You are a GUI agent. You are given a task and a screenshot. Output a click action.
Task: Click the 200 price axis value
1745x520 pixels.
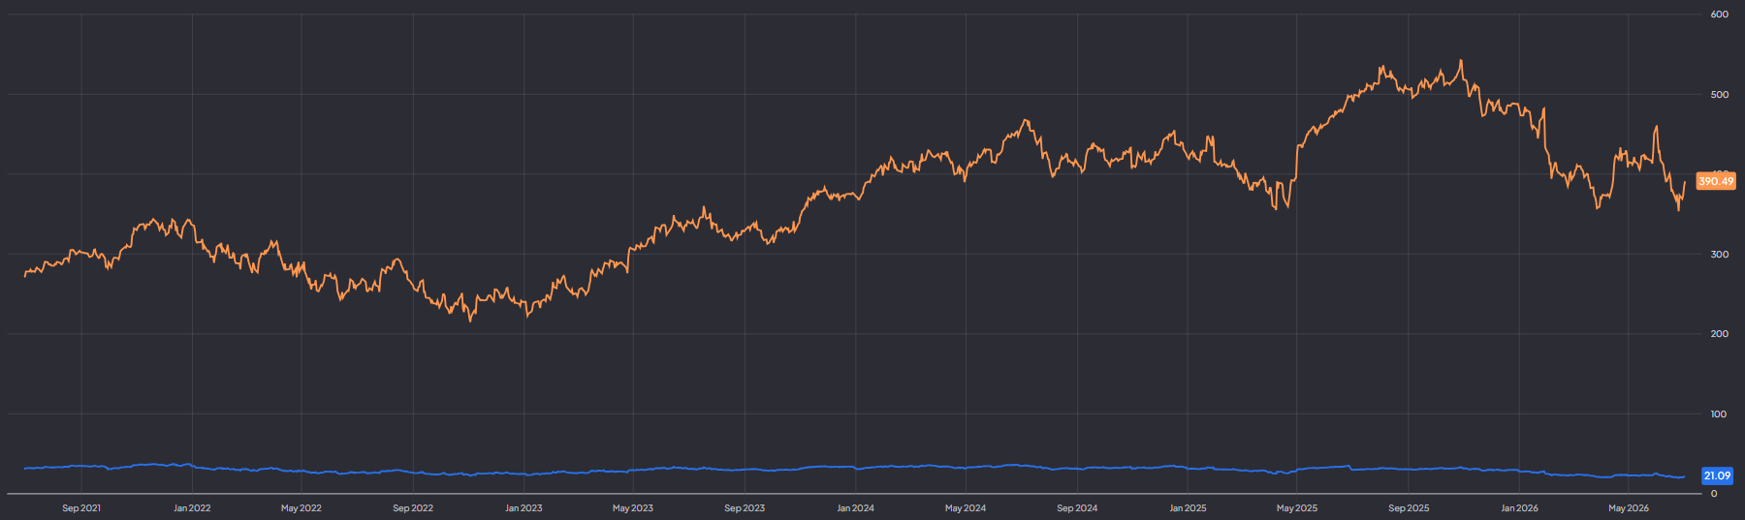click(1720, 334)
